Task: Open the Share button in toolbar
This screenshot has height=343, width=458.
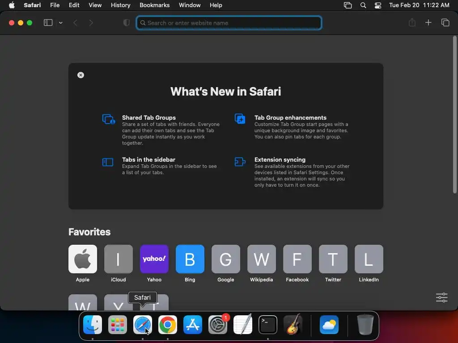Action: [x=412, y=22]
